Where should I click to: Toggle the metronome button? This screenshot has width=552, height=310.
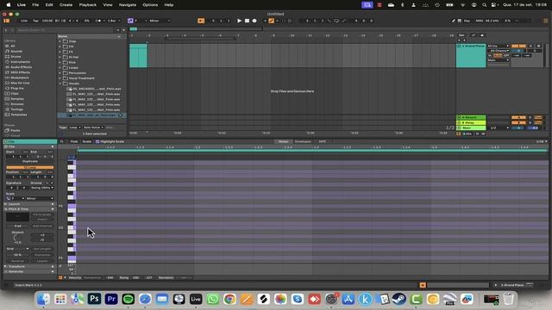pyautogui.click(x=98, y=21)
